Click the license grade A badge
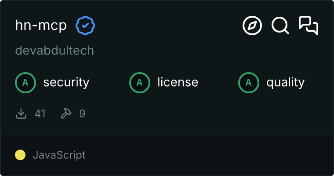334x176 pixels. point(140,82)
